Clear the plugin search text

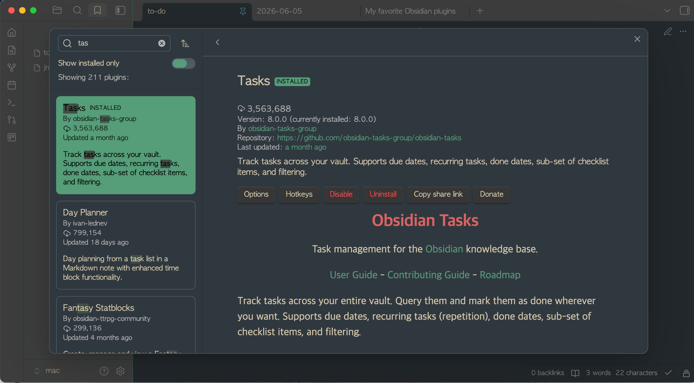tap(162, 43)
